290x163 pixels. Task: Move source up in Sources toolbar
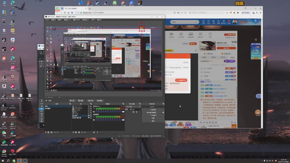click(82, 132)
